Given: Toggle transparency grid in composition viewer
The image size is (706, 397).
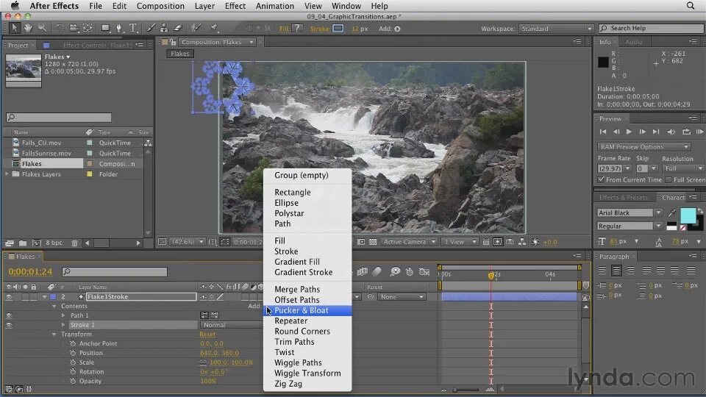Looking at the screenshot, I should [x=373, y=242].
